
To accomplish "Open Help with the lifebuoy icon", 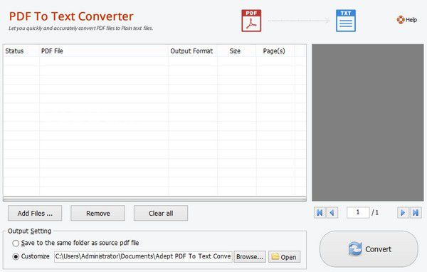I will click(407, 20).
